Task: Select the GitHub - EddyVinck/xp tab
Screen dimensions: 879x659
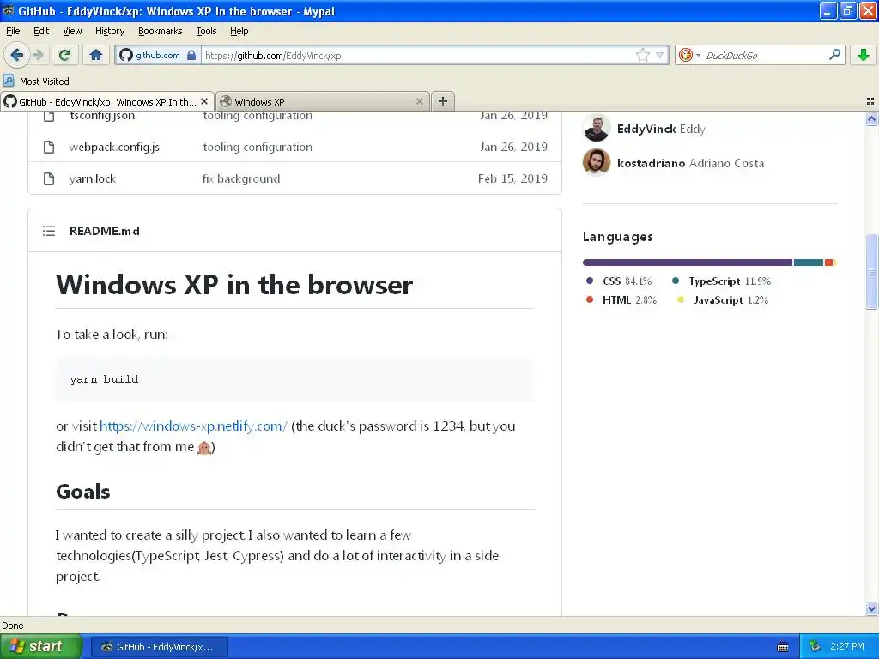Action: pos(107,101)
